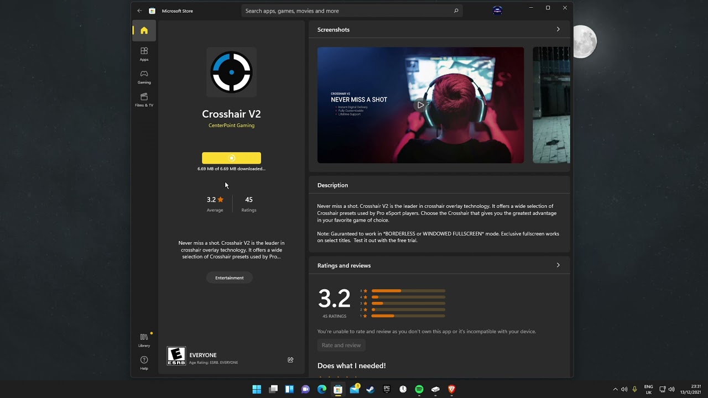Open Steam from the taskbar
Image resolution: width=708 pixels, height=398 pixels.
pyautogui.click(x=371, y=389)
